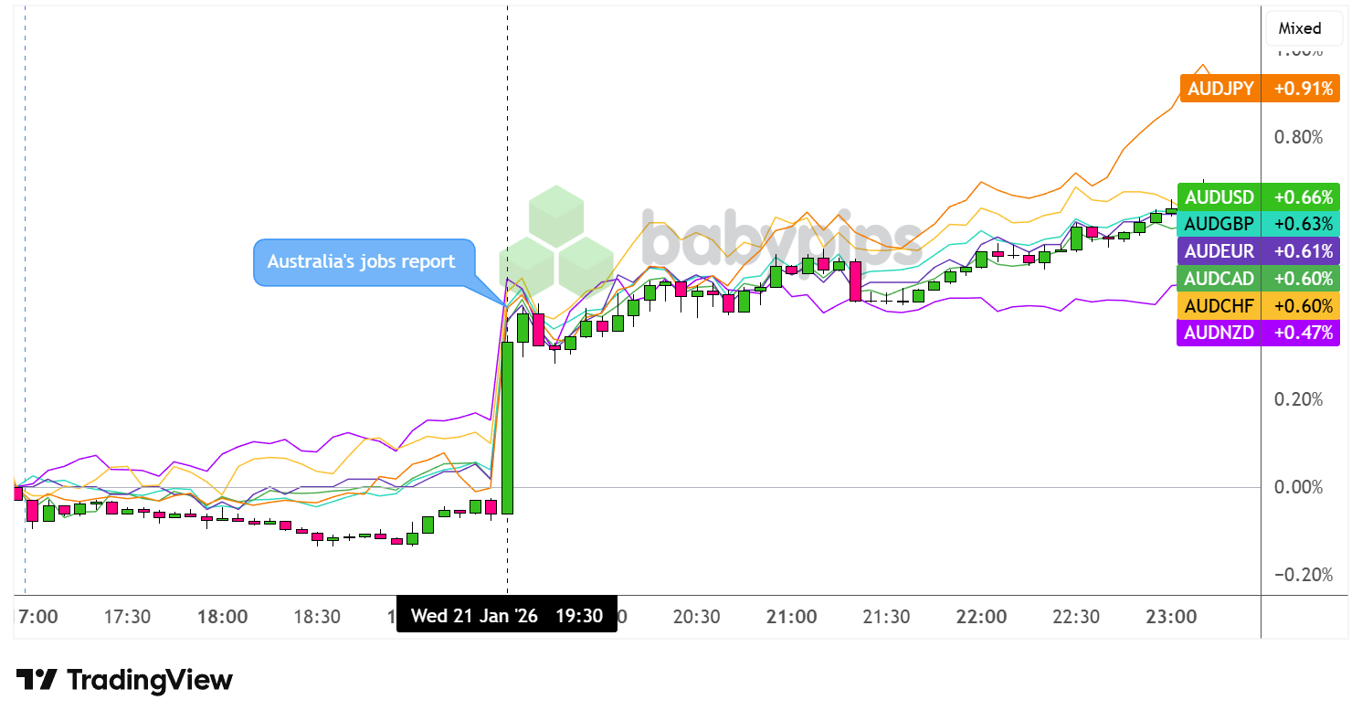Screen dimensions: 1362x721
Task: Click the 23:00 time axis label
Action: click(1173, 617)
